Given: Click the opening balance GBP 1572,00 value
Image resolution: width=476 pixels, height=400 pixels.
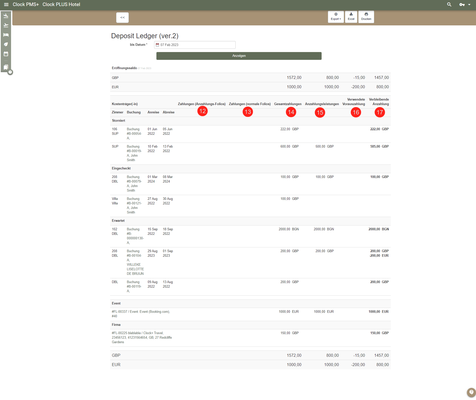Looking at the screenshot, I should (x=294, y=78).
